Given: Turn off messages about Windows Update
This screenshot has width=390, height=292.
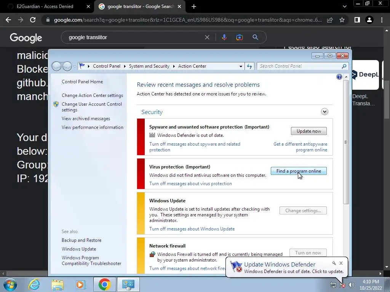Looking at the screenshot, I should click(x=192, y=229).
